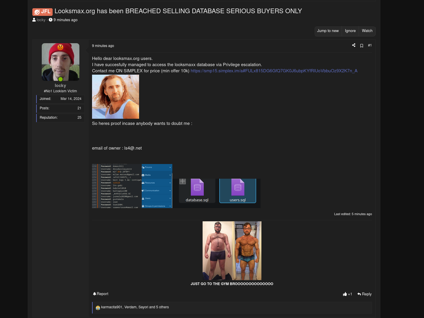Click the thumbs up +1 like icon
This screenshot has height=318, width=424.
coord(345,294)
